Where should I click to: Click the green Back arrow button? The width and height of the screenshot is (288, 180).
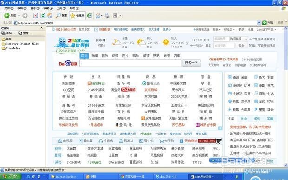tap(7, 16)
